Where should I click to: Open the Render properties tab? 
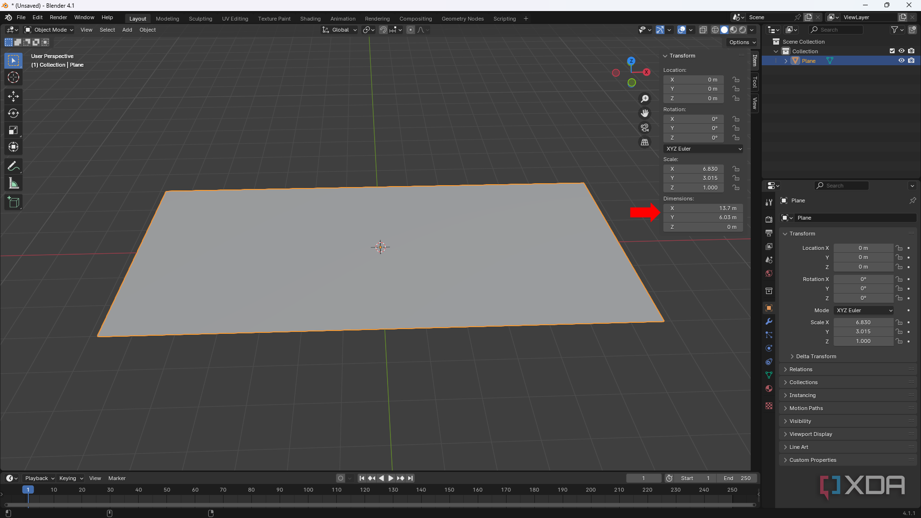pos(768,219)
